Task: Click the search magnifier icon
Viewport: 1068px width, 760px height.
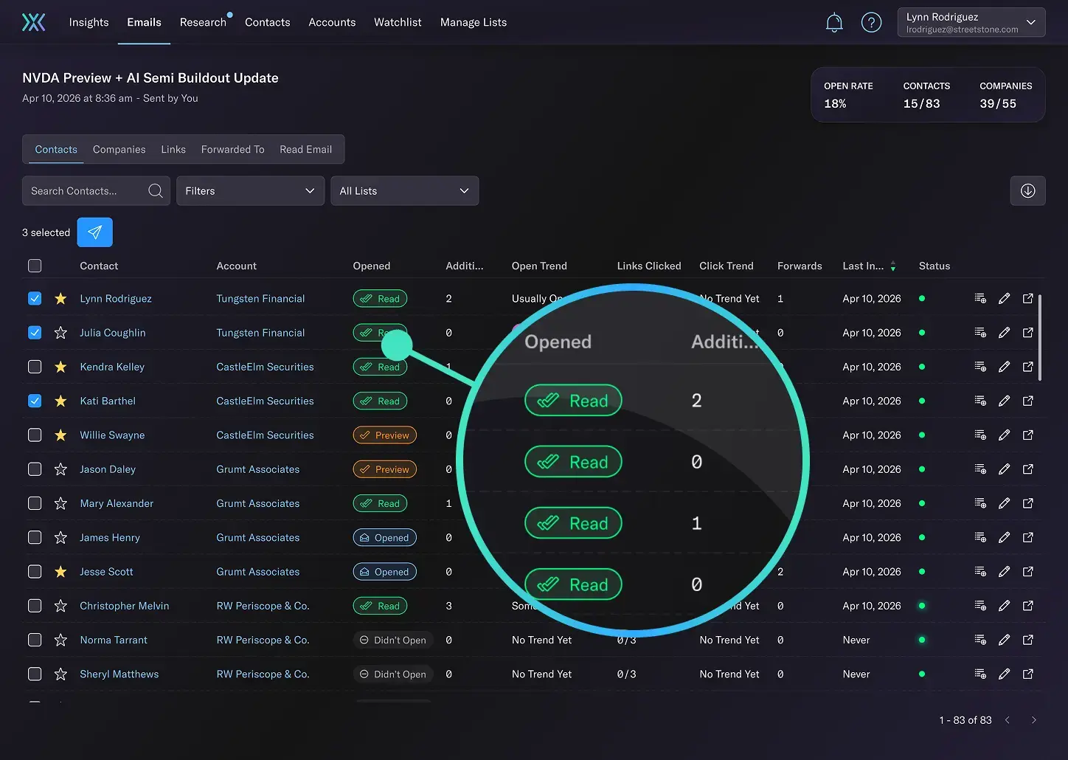Action: 156,191
